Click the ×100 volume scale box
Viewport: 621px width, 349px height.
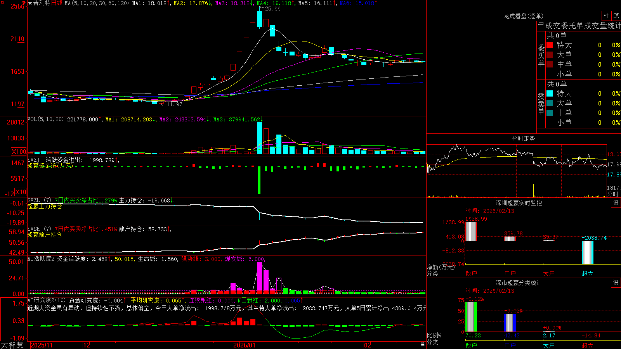[x=19, y=152]
